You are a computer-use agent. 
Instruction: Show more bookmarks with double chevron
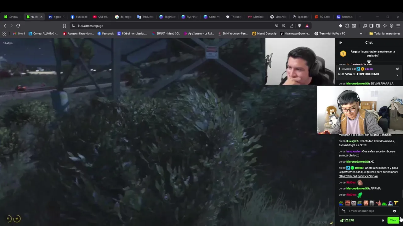click(x=361, y=34)
